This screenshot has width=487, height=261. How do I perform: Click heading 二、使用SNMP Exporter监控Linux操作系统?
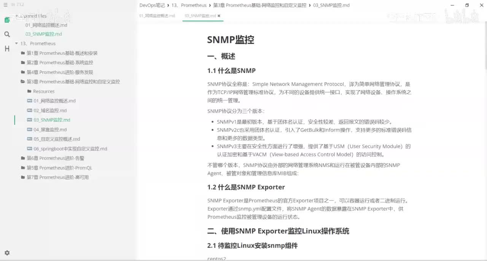pos(278,231)
